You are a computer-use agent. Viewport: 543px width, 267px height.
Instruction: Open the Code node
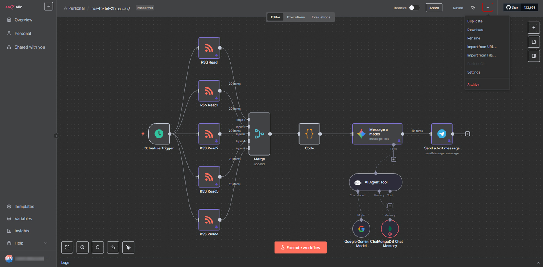coord(309,134)
